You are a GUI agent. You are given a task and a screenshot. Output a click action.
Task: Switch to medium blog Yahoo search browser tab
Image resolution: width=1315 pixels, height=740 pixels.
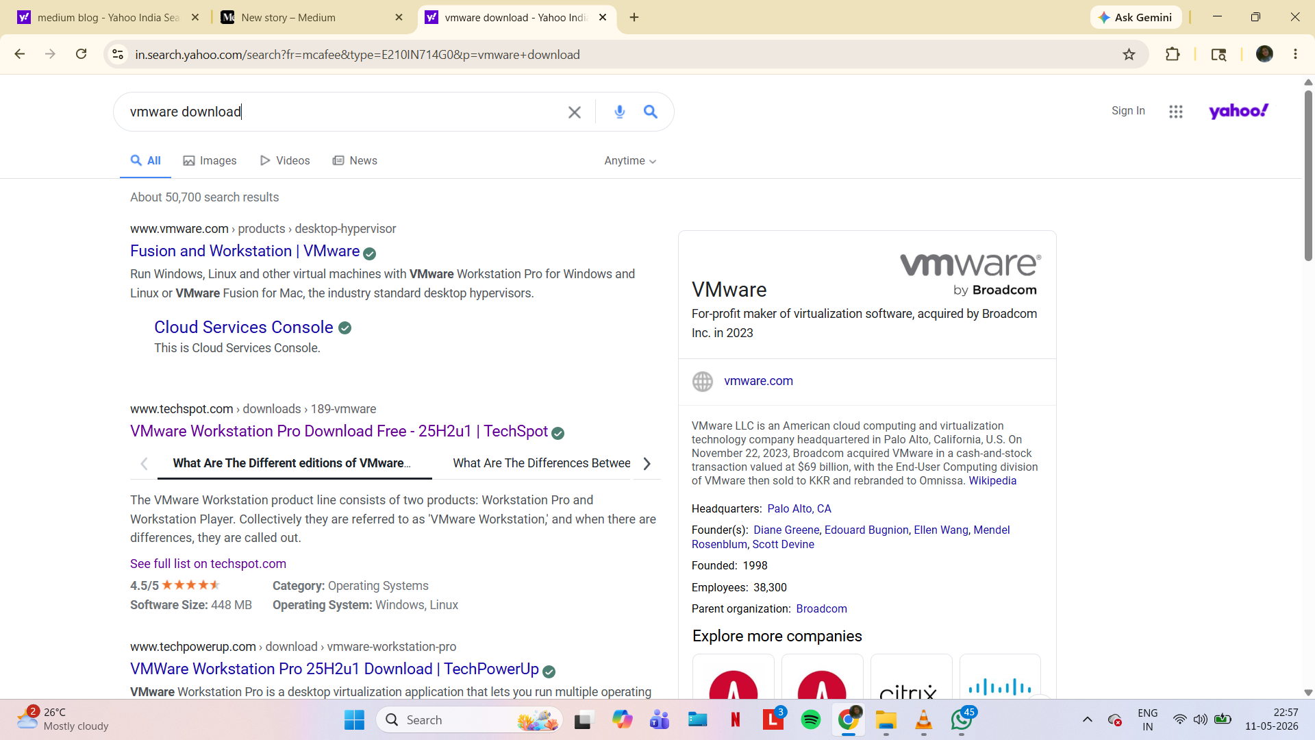[108, 17]
